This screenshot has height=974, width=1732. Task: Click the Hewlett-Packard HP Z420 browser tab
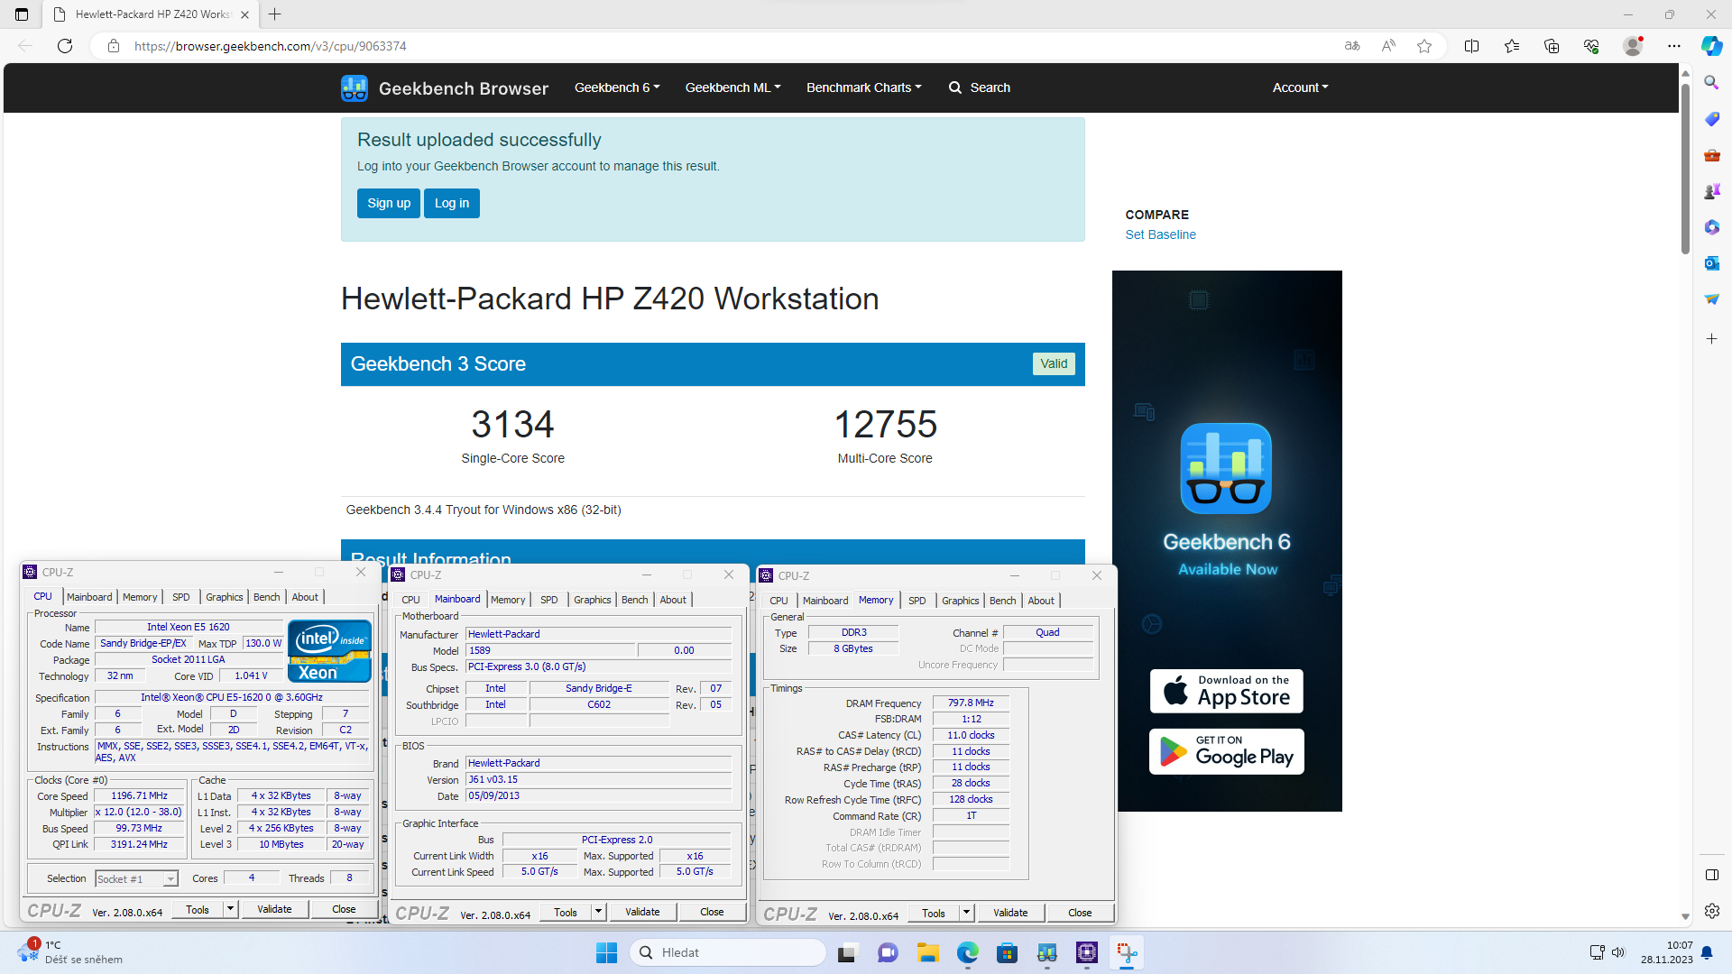(152, 14)
